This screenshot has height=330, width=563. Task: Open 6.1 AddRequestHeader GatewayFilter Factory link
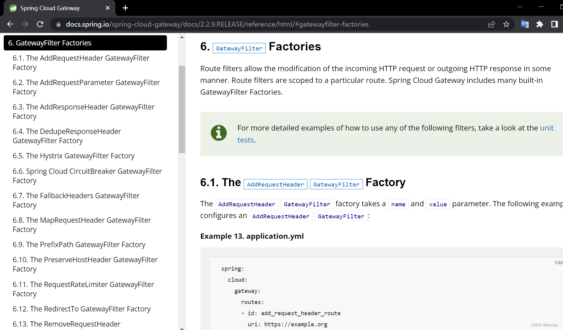[81, 63]
